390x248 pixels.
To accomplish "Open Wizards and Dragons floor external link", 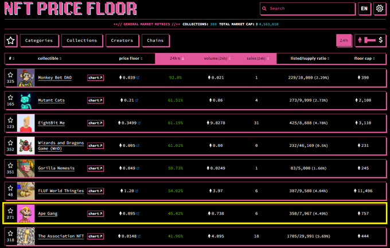I will tap(138, 146).
